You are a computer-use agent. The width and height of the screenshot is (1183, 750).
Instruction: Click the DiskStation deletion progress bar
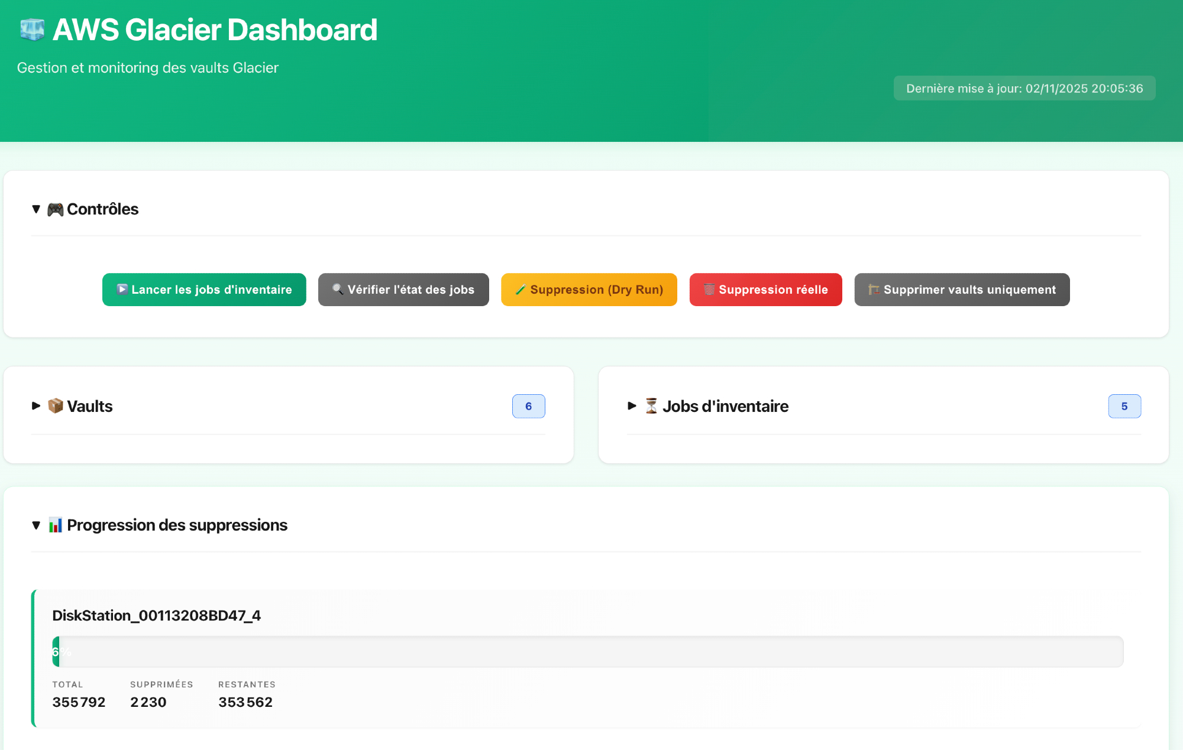point(587,651)
